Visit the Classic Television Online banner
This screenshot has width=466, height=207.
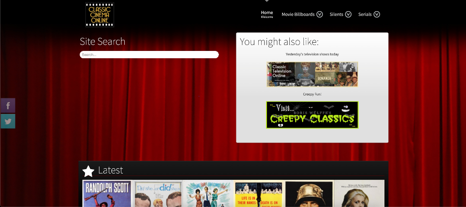coord(312,74)
